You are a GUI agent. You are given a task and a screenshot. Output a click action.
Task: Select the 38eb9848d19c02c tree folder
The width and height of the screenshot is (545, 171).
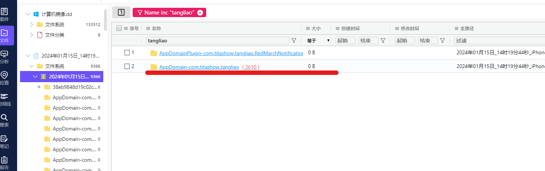pos(75,87)
